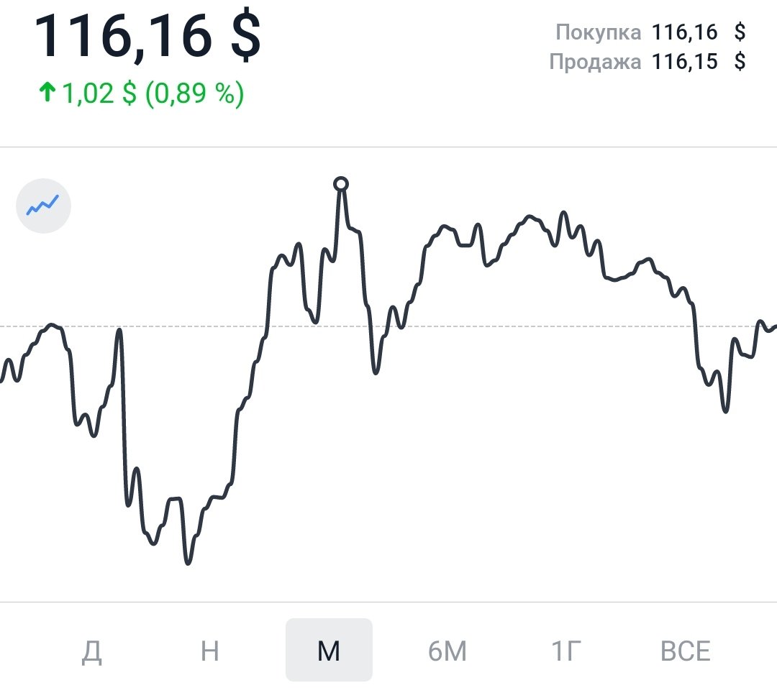Image resolution: width=777 pixels, height=688 pixels.
Task: Click the dollar sign in the Продажа row
Action: click(x=740, y=62)
